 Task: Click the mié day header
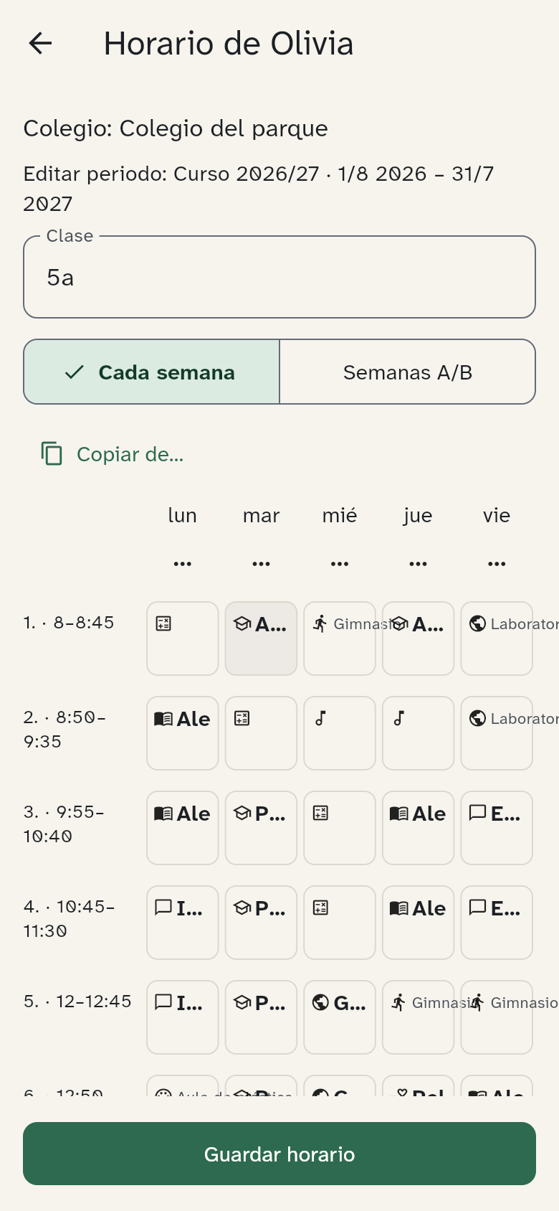340,515
